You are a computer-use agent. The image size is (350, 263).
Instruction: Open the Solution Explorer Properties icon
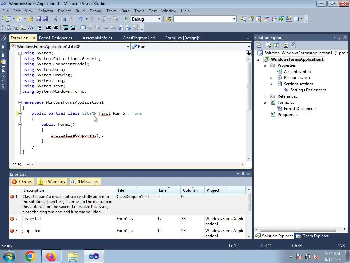(x=259, y=46)
